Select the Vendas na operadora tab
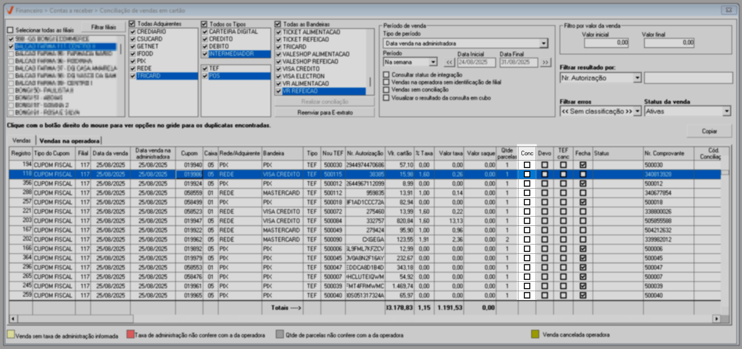The image size is (742, 349). click(69, 141)
